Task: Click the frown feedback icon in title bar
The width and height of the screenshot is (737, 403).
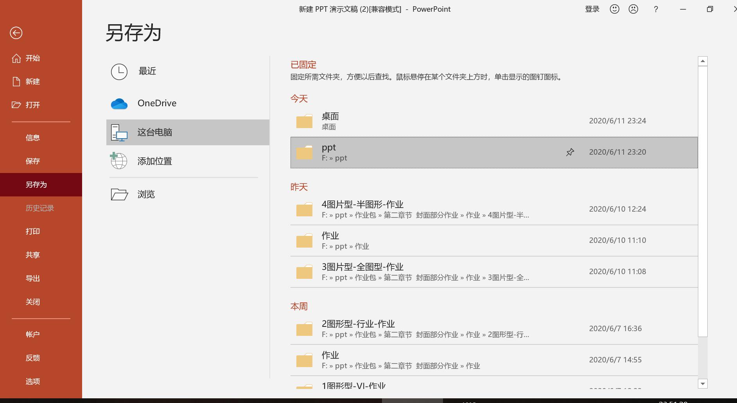Action: click(x=633, y=9)
